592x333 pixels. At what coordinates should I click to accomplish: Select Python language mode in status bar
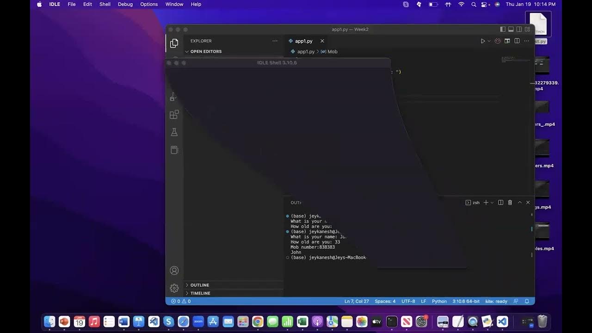(439, 301)
